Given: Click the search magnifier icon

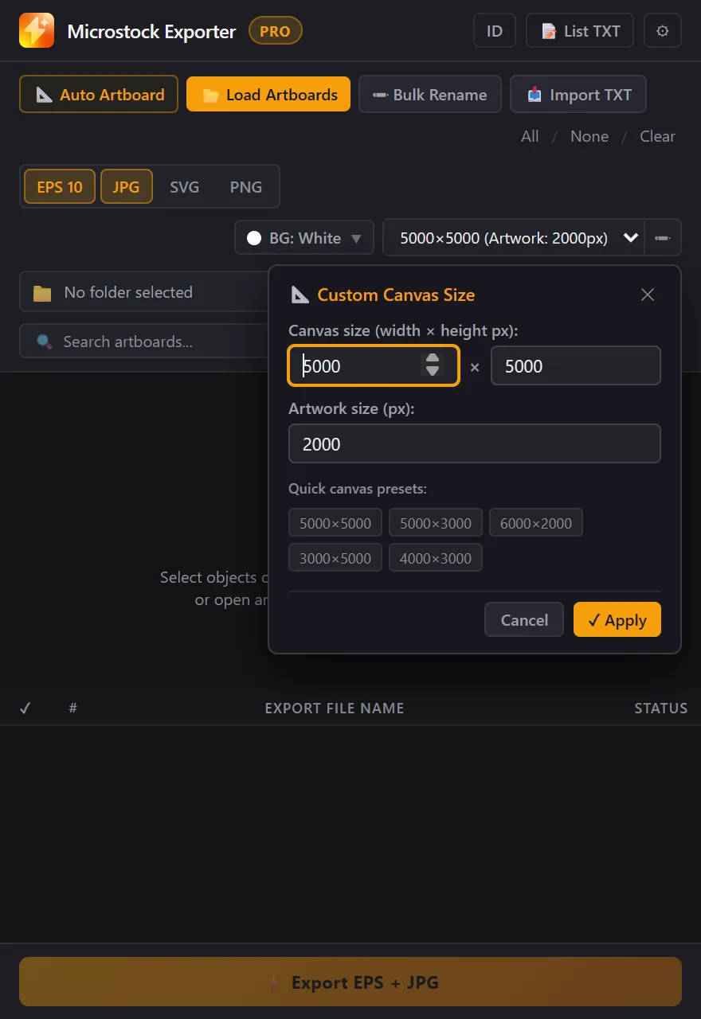Looking at the screenshot, I should point(45,342).
